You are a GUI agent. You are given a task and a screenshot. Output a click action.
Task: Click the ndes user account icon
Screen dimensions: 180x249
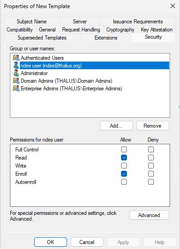click(16, 66)
